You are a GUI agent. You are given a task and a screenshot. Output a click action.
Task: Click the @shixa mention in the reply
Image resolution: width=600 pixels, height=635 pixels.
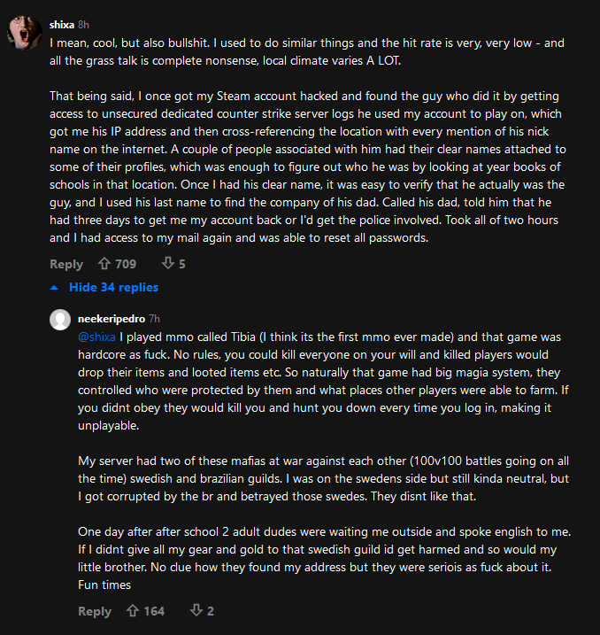tap(97, 337)
